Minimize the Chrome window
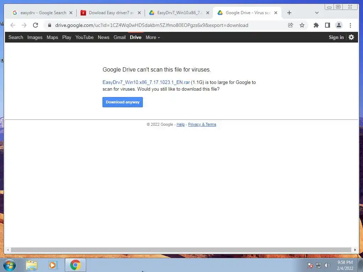 click(329, 7)
